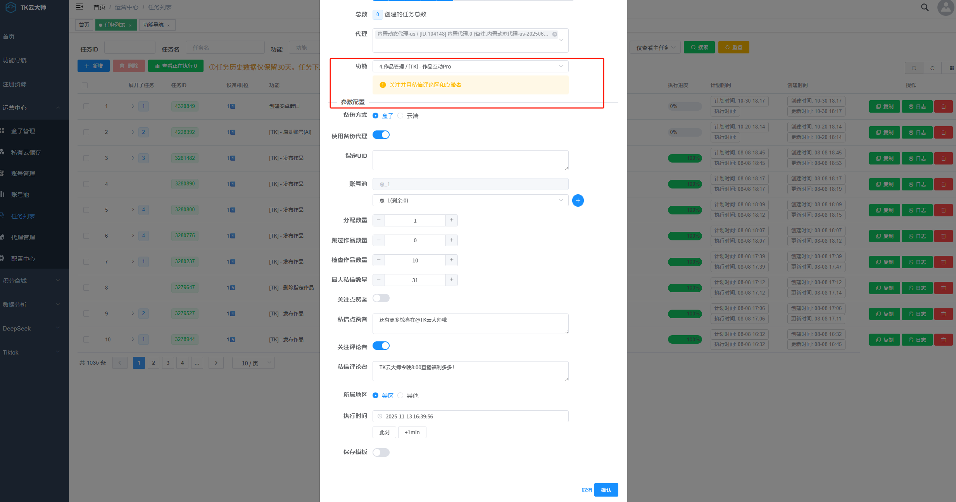Select the 云端 backup method radio
The image size is (956, 502).
coord(400,116)
